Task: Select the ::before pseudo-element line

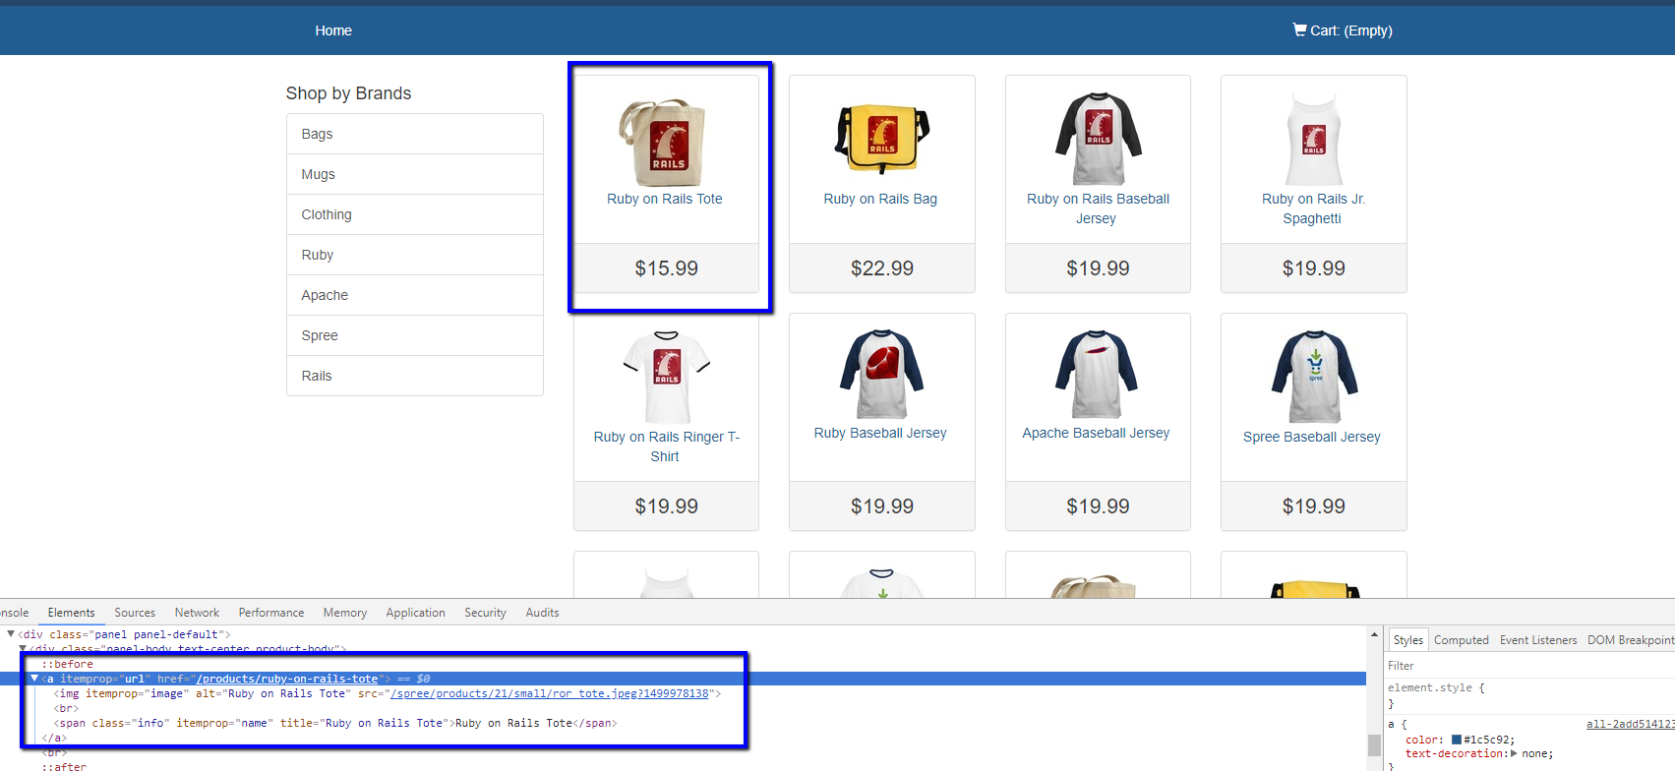Action: pyautogui.click(x=68, y=665)
